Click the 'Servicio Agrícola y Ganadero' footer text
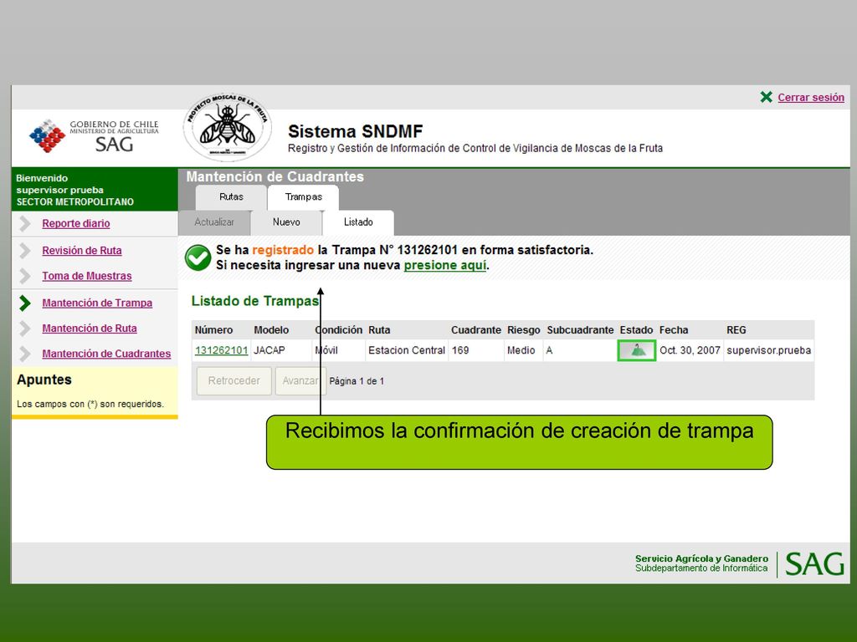 tap(702, 558)
